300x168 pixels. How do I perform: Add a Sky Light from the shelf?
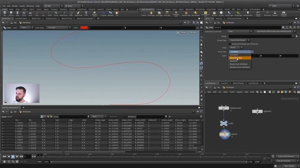click(214, 14)
